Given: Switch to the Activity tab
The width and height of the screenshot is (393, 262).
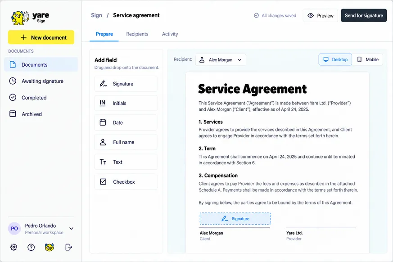Looking at the screenshot, I should click(x=170, y=34).
